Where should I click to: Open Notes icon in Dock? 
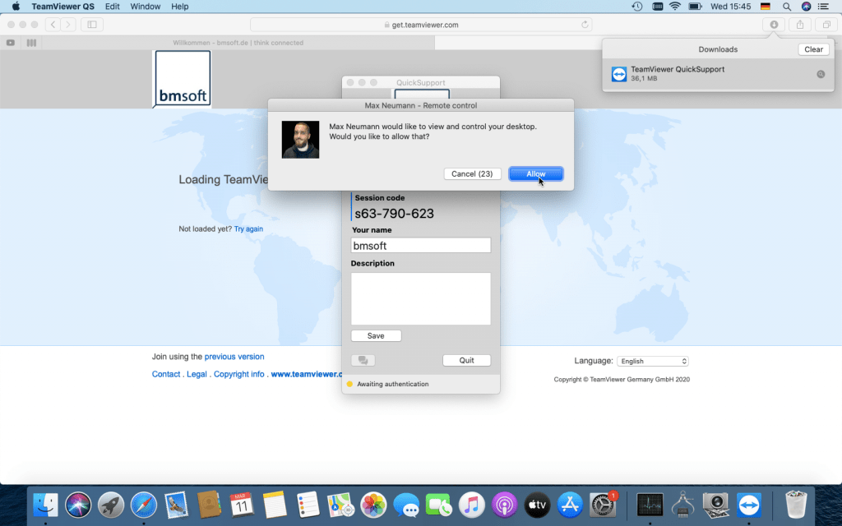pyautogui.click(x=275, y=505)
